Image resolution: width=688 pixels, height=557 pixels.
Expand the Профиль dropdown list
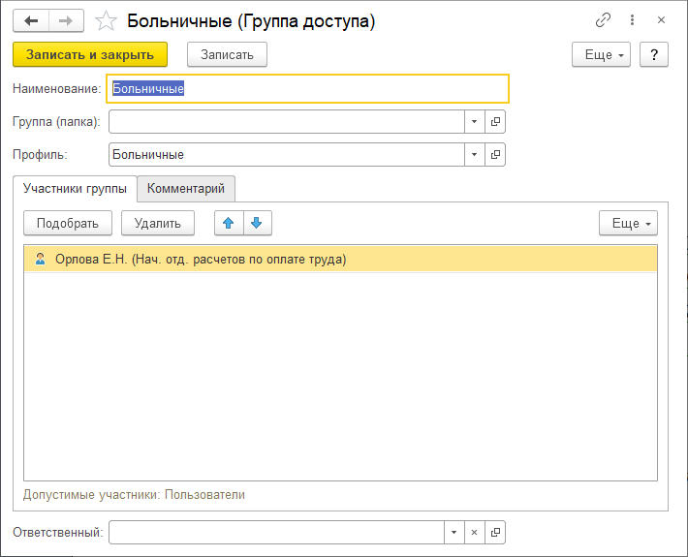pos(475,154)
